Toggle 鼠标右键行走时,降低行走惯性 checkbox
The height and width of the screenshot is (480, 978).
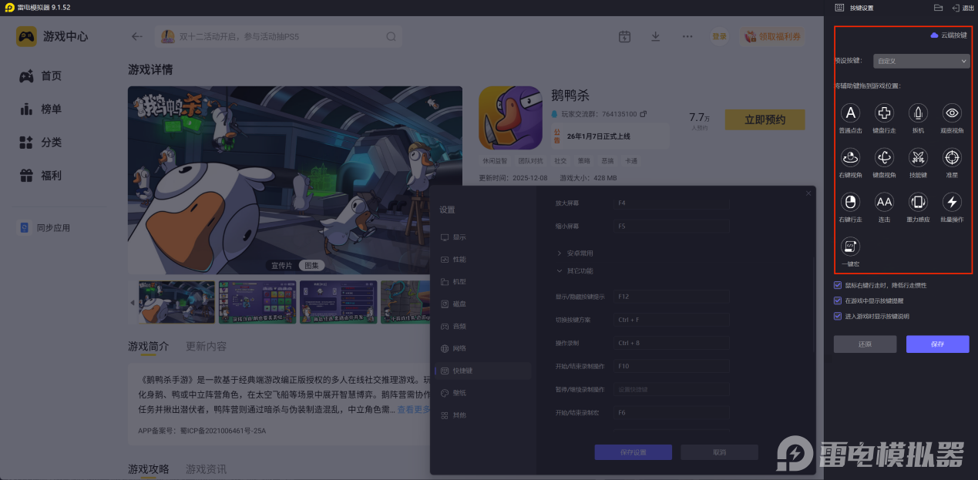click(x=838, y=285)
